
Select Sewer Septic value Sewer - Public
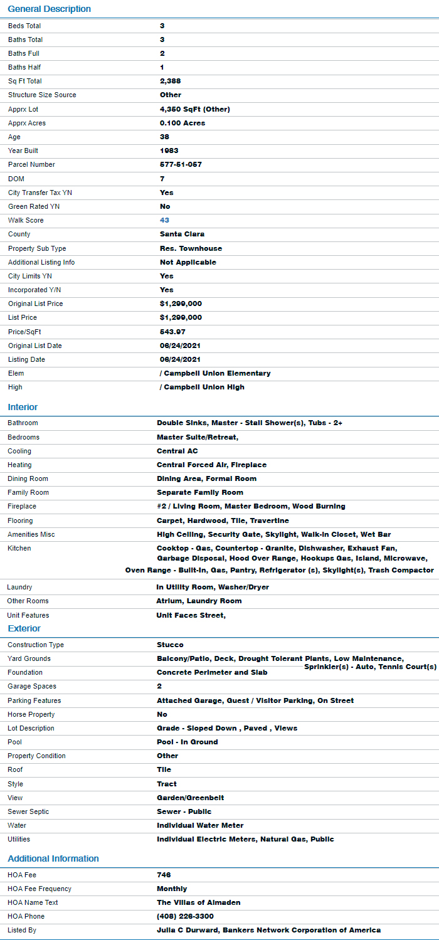pos(184,811)
